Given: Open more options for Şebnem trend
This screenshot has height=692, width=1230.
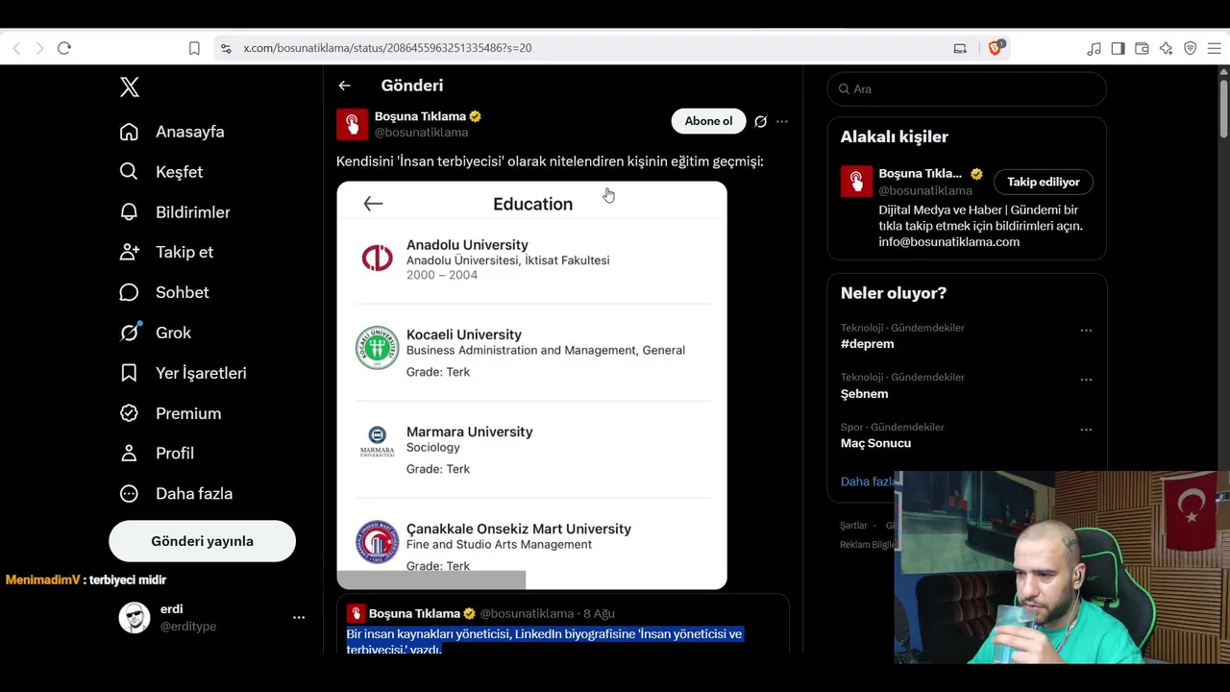Looking at the screenshot, I should point(1086,380).
